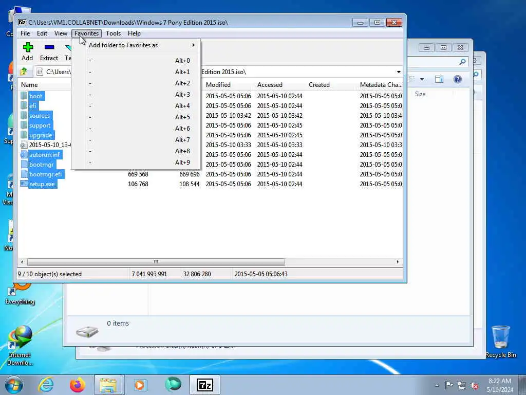Click the horizontal scrollbar thumb

click(156, 262)
